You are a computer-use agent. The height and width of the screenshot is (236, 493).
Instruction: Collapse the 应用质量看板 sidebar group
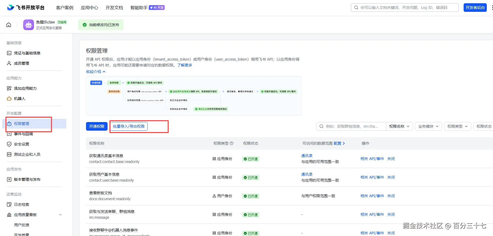pyautogui.click(x=60, y=215)
